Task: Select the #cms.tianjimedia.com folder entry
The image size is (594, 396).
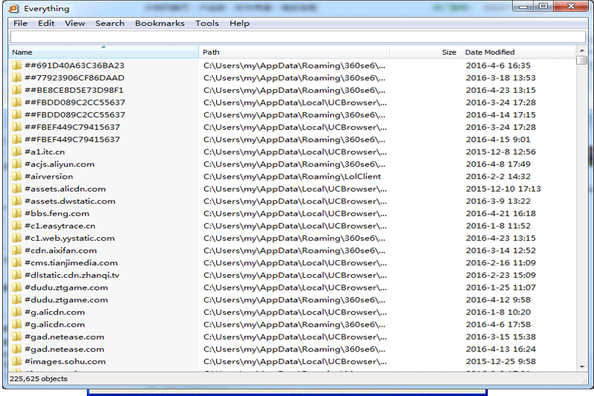Action: pyautogui.click(x=71, y=262)
